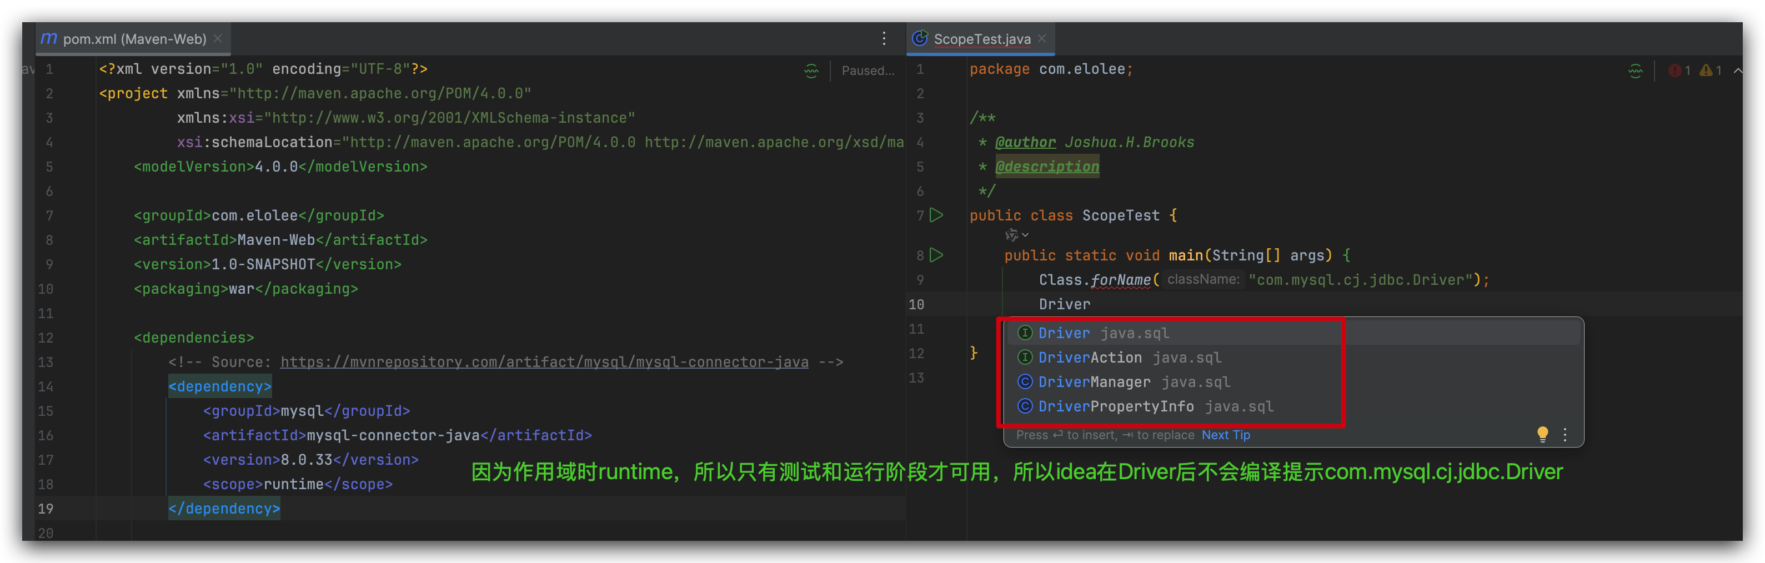
Task: Click the <groupId>mysql</groupId> line
Action: [x=306, y=411]
